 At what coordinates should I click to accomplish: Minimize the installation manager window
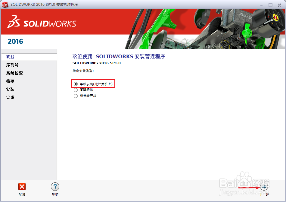(261, 5)
